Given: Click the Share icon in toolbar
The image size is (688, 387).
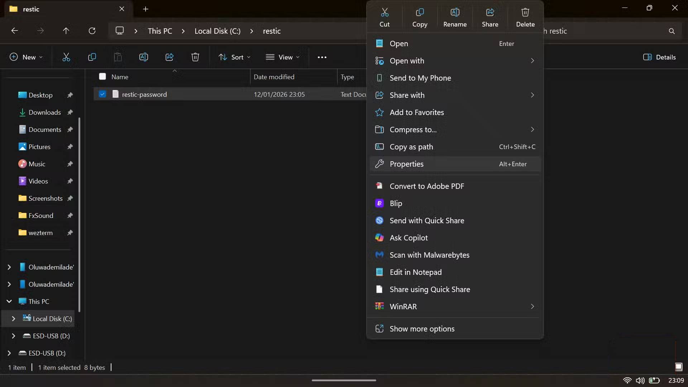Looking at the screenshot, I should click(x=169, y=57).
